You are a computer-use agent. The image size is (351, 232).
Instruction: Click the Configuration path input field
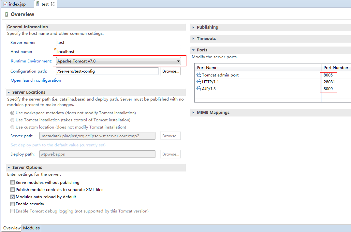coord(107,71)
